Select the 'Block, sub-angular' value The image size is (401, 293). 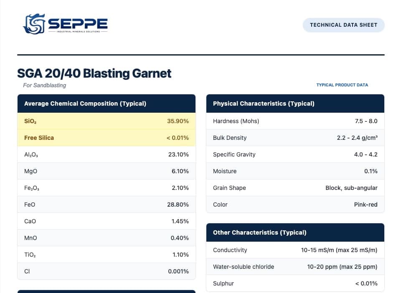(351, 188)
